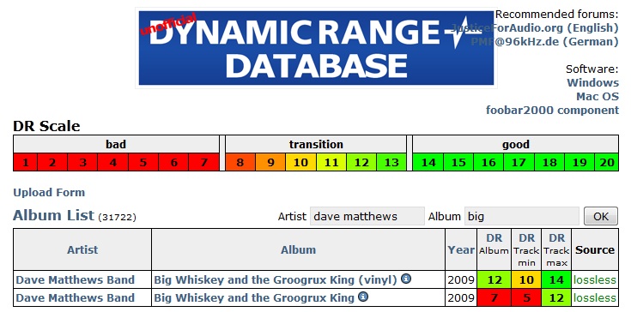
Task: Click DR Album value 12 in vinyl row
Action: click(x=494, y=279)
